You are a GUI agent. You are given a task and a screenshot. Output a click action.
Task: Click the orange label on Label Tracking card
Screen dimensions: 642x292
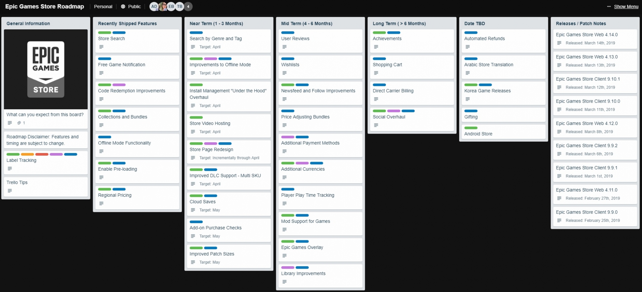tap(27, 154)
